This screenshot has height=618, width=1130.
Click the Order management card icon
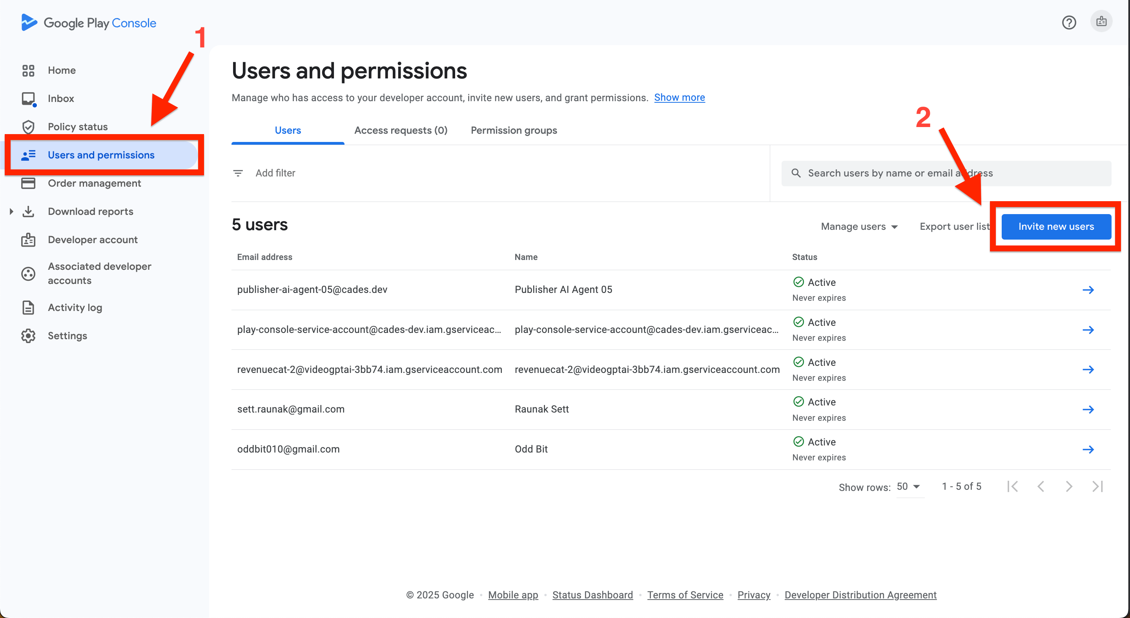point(28,183)
